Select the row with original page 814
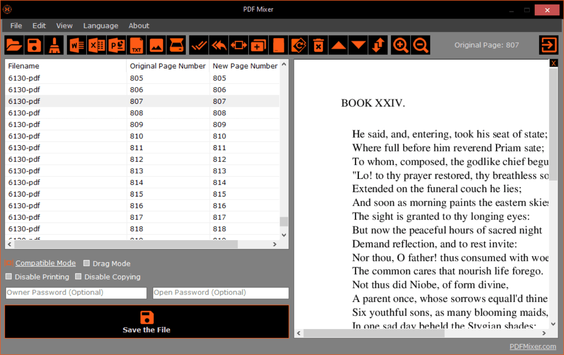 pos(142,182)
